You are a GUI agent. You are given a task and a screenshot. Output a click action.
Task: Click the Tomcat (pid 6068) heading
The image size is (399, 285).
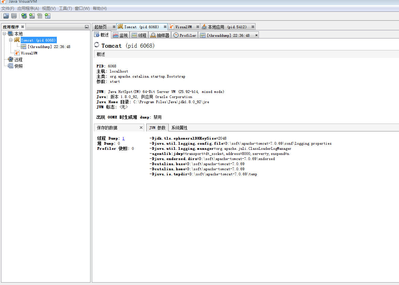(x=128, y=46)
